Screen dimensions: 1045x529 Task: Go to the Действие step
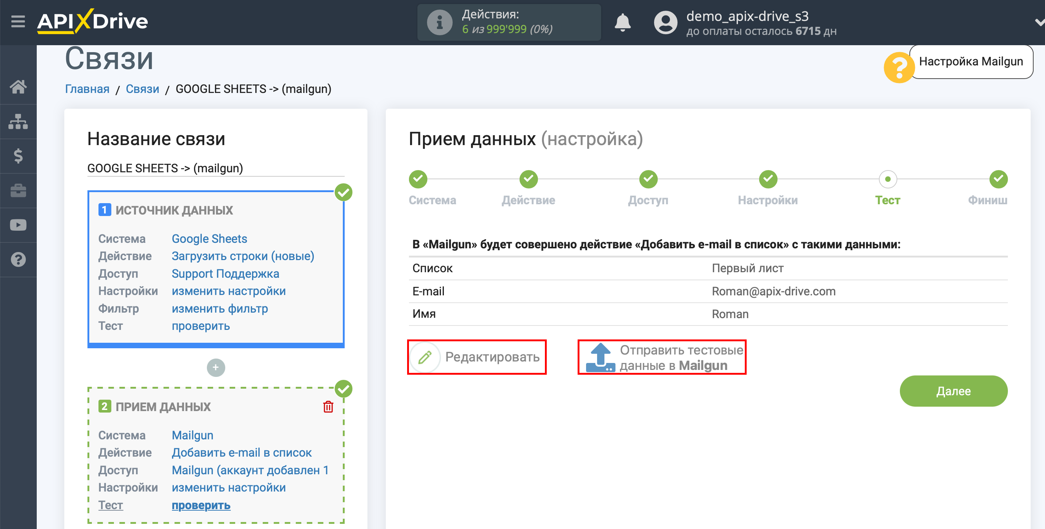click(529, 179)
